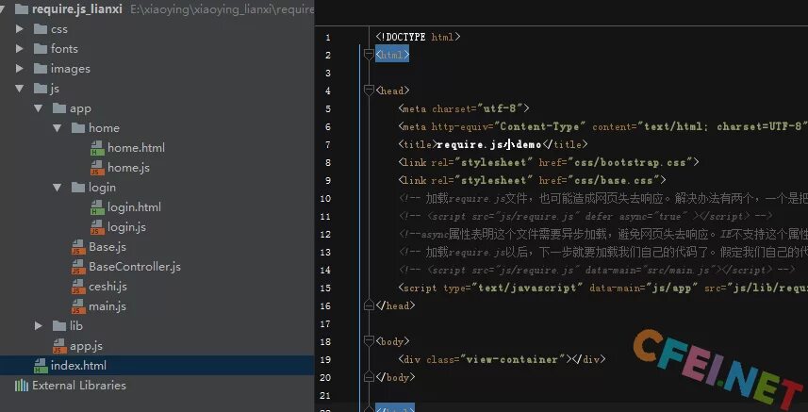The width and height of the screenshot is (808, 412).
Task: Select index.html in project tree
Action: 78,366
